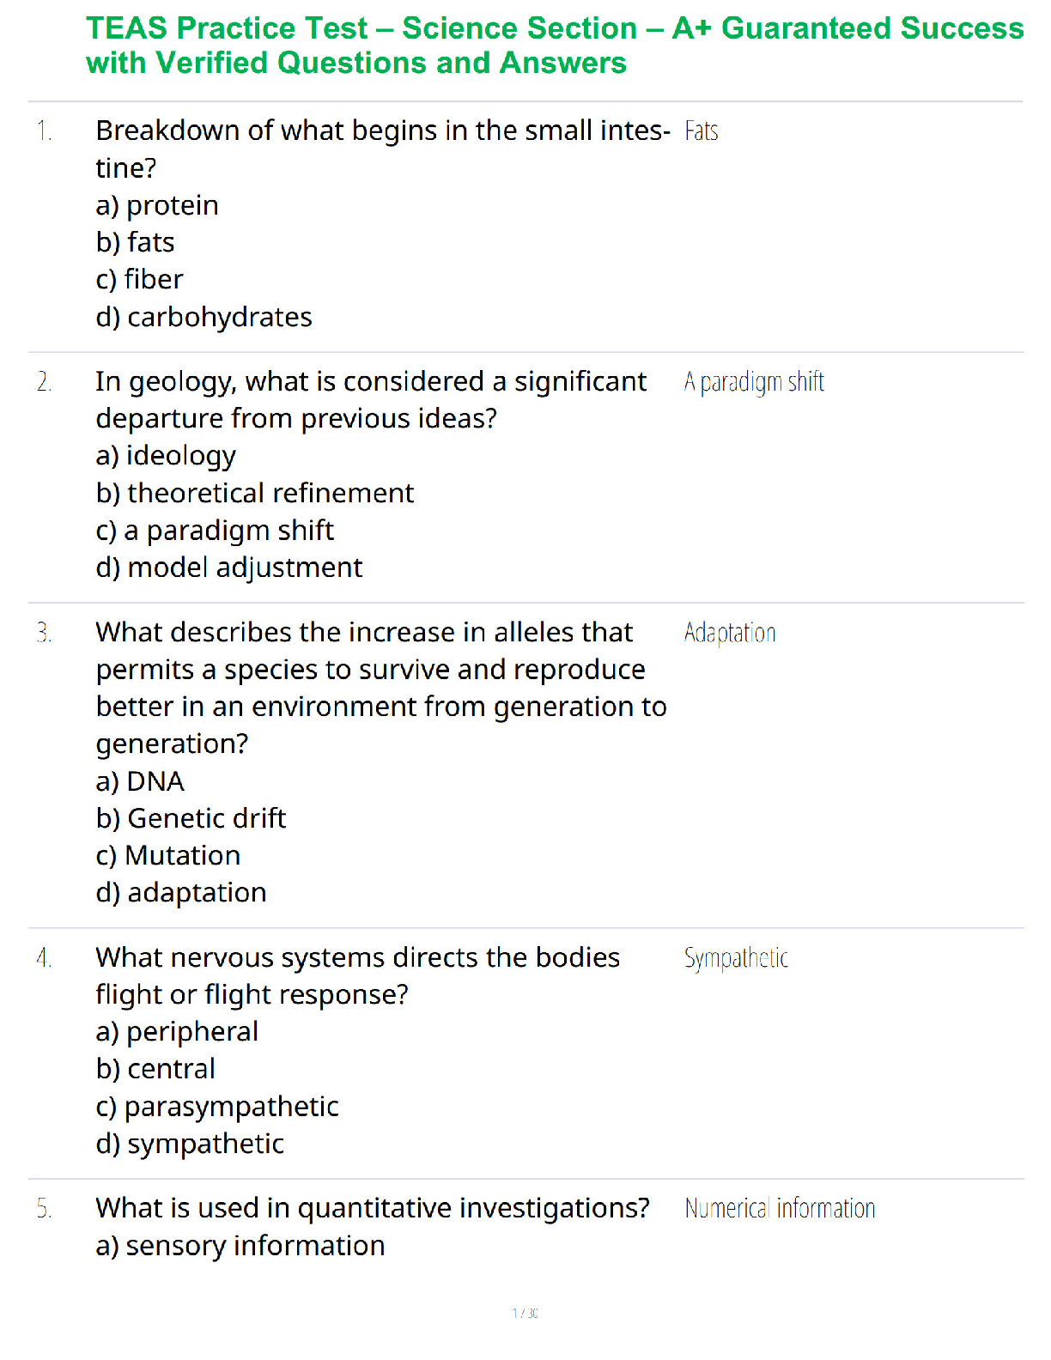Select the "b) Genetic drift" option
The image size is (1051, 1360).
(191, 819)
